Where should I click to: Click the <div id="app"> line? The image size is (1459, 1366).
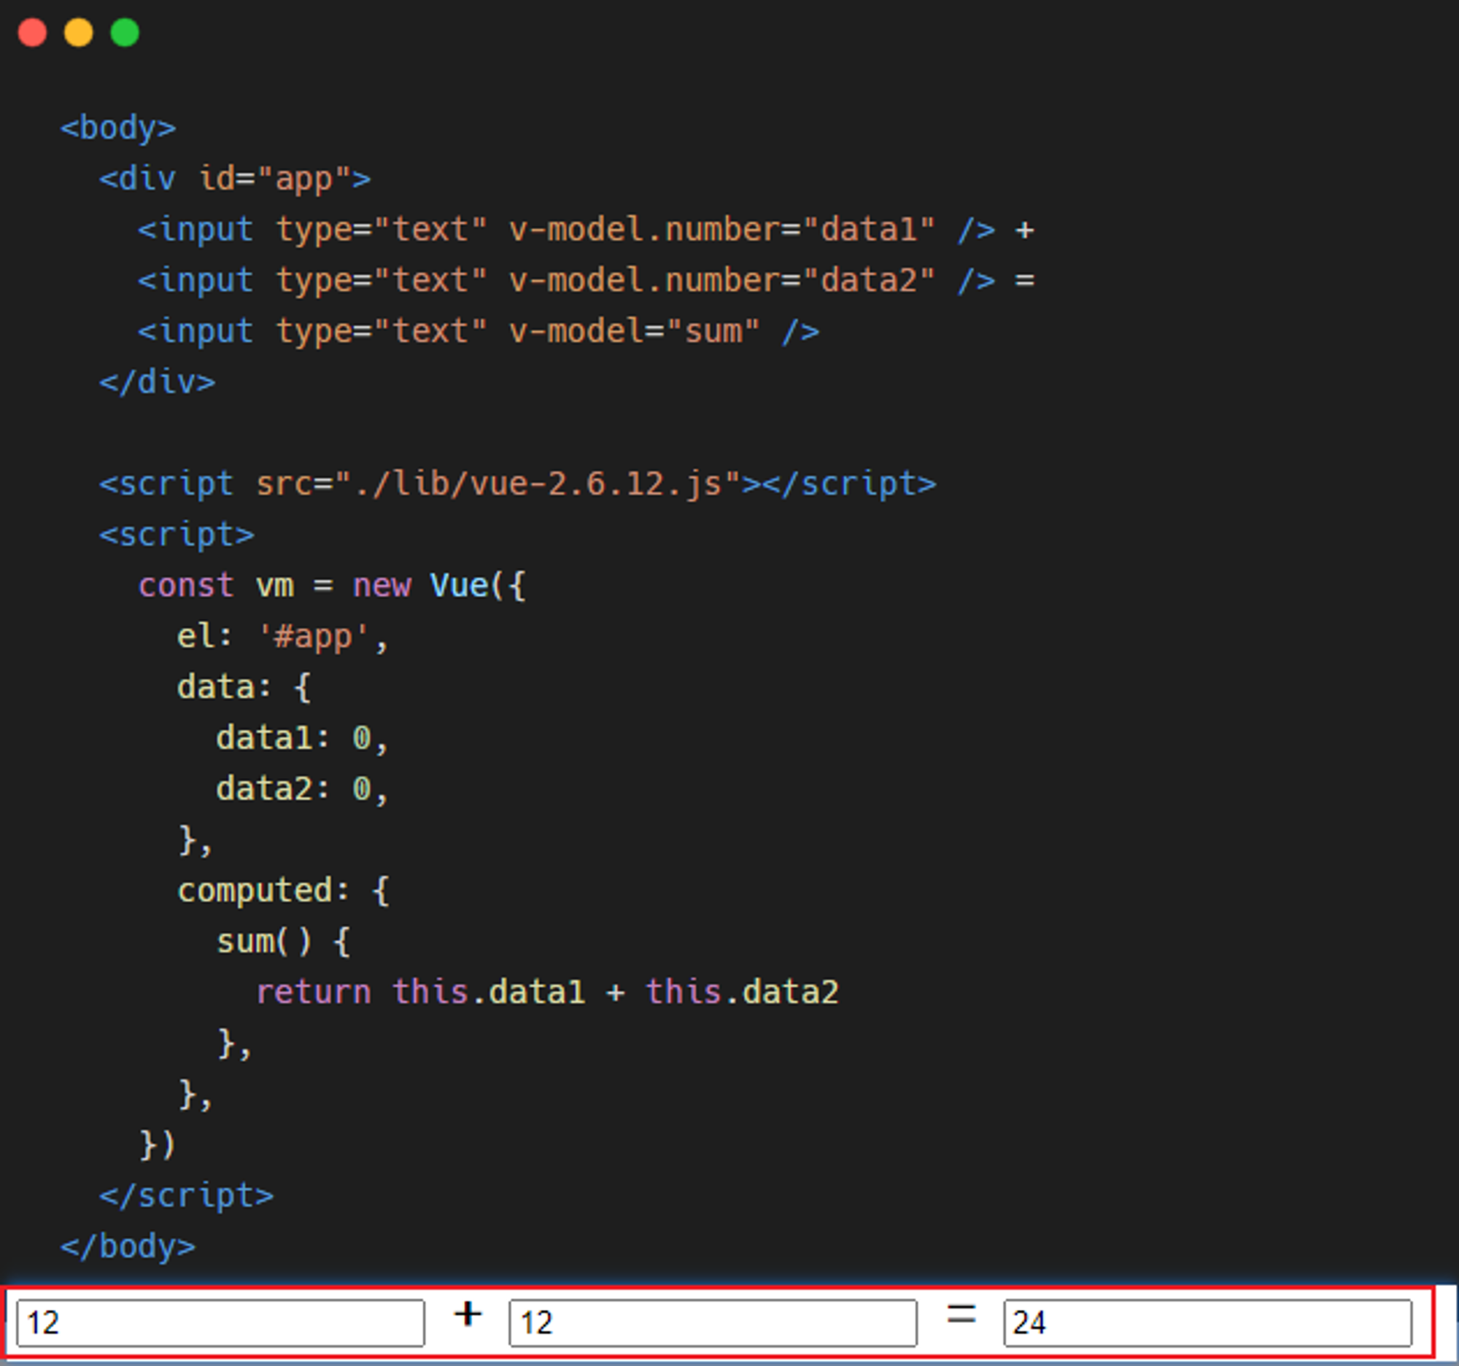(x=236, y=178)
